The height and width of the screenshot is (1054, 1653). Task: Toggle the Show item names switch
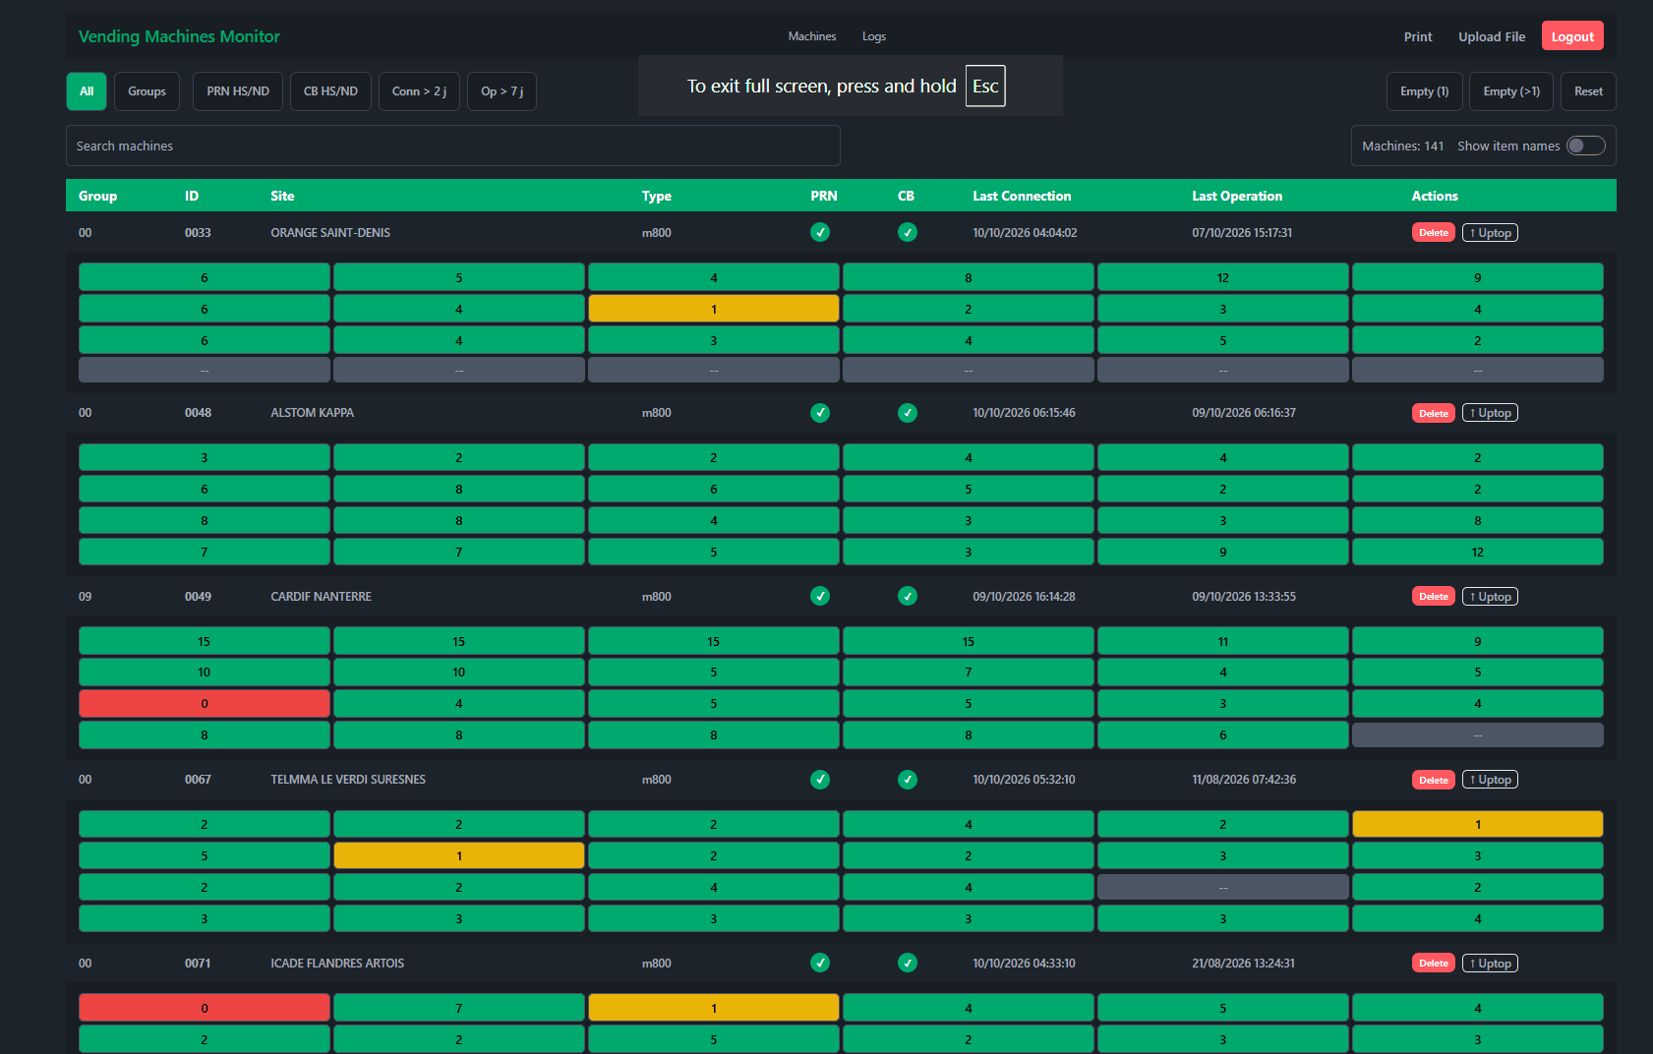point(1585,146)
